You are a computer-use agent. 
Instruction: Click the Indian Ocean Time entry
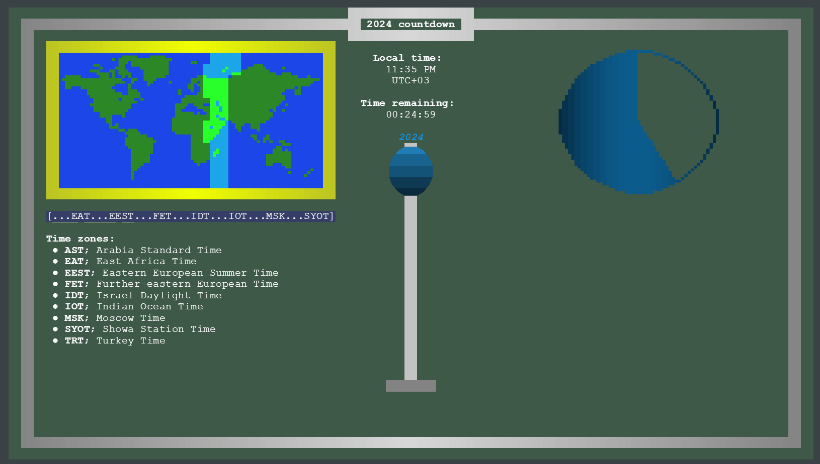coord(134,306)
